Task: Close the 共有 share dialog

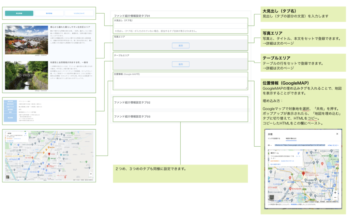Action: [337, 134]
